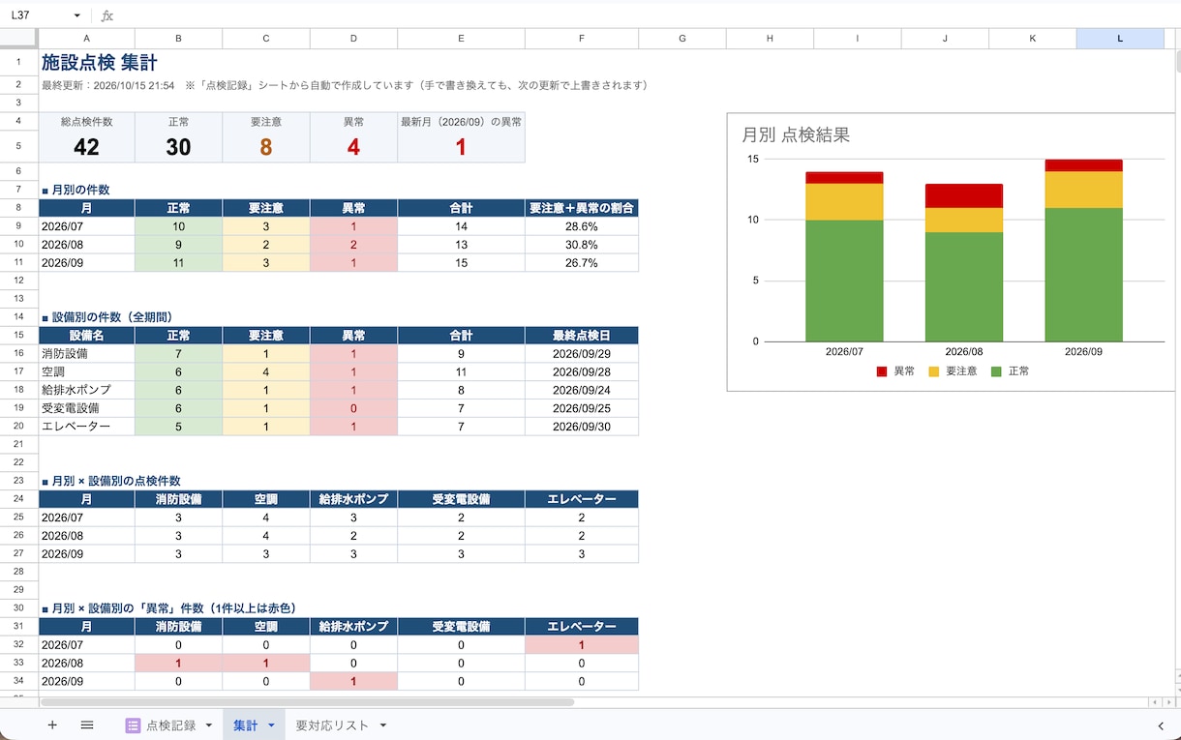Click the date cell 2026/09/30
The width and height of the screenshot is (1181, 740).
(582, 427)
